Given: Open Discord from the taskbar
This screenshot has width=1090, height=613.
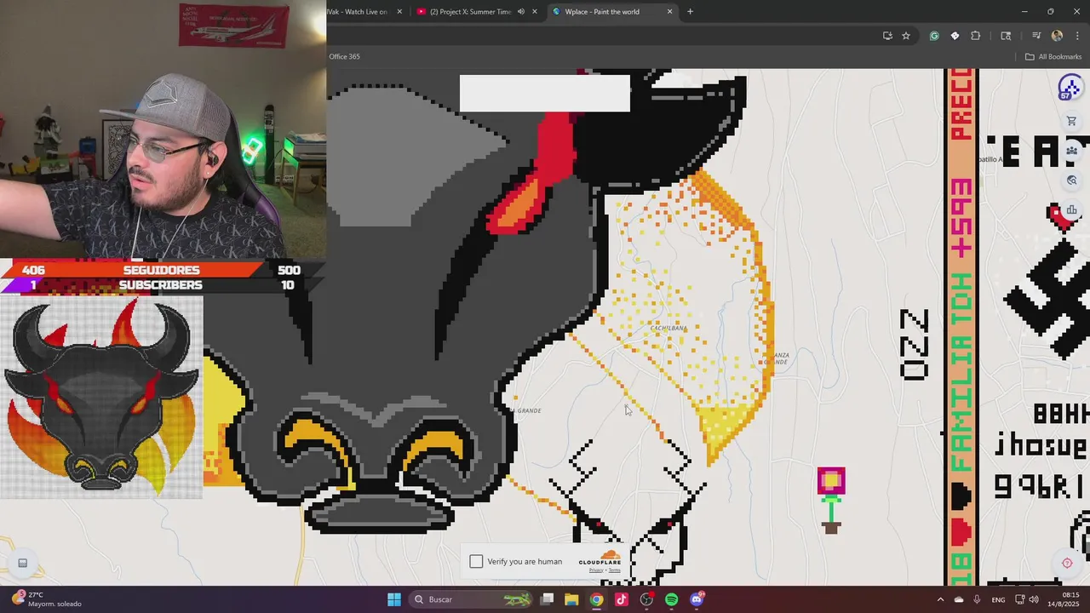Looking at the screenshot, I should coord(697,599).
